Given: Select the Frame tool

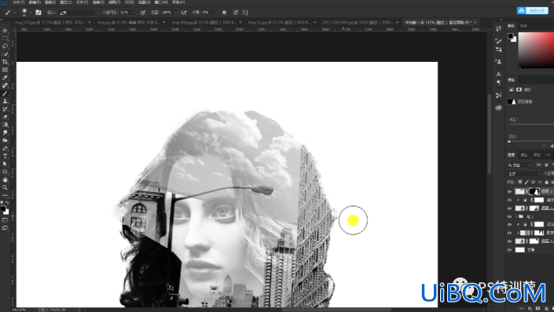Looking at the screenshot, I should click(x=5, y=70).
